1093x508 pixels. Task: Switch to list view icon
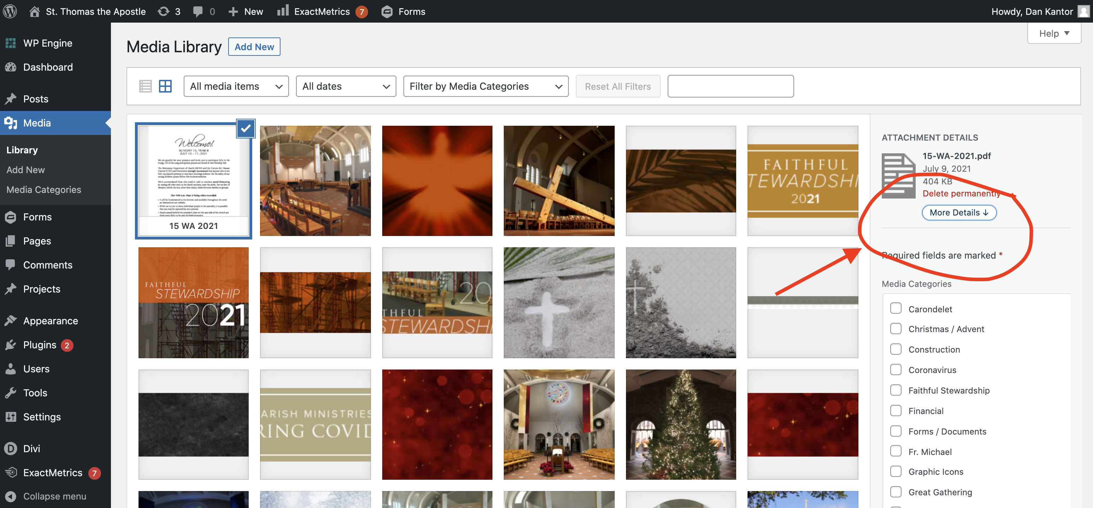pyautogui.click(x=146, y=86)
